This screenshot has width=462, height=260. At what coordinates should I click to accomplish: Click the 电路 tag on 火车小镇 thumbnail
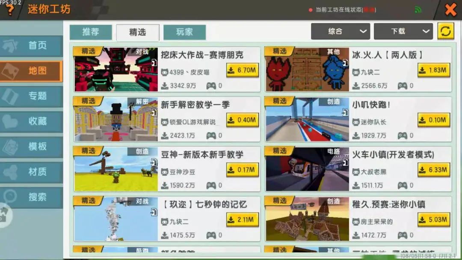pyautogui.click(x=334, y=151)
